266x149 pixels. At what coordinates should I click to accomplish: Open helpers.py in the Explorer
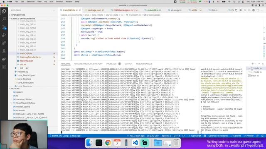23,72
